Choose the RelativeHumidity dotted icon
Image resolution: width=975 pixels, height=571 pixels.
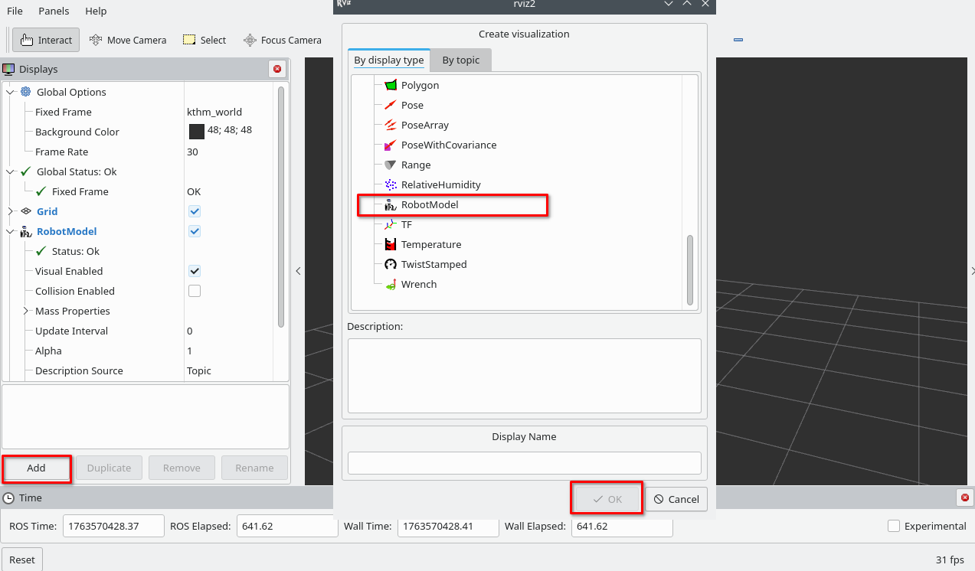coord(391,184)
